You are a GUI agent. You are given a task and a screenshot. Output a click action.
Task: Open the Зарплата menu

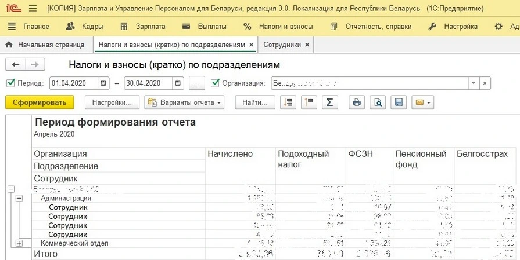click(x=143, y=27)
